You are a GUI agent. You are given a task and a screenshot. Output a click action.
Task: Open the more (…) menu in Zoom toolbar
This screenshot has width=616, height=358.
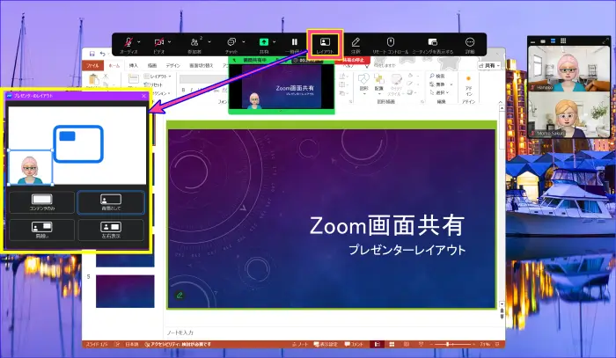click(470, 42)
